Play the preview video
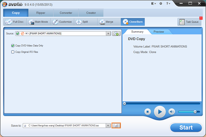The image size is (206, 137). (x=160, y=112)
